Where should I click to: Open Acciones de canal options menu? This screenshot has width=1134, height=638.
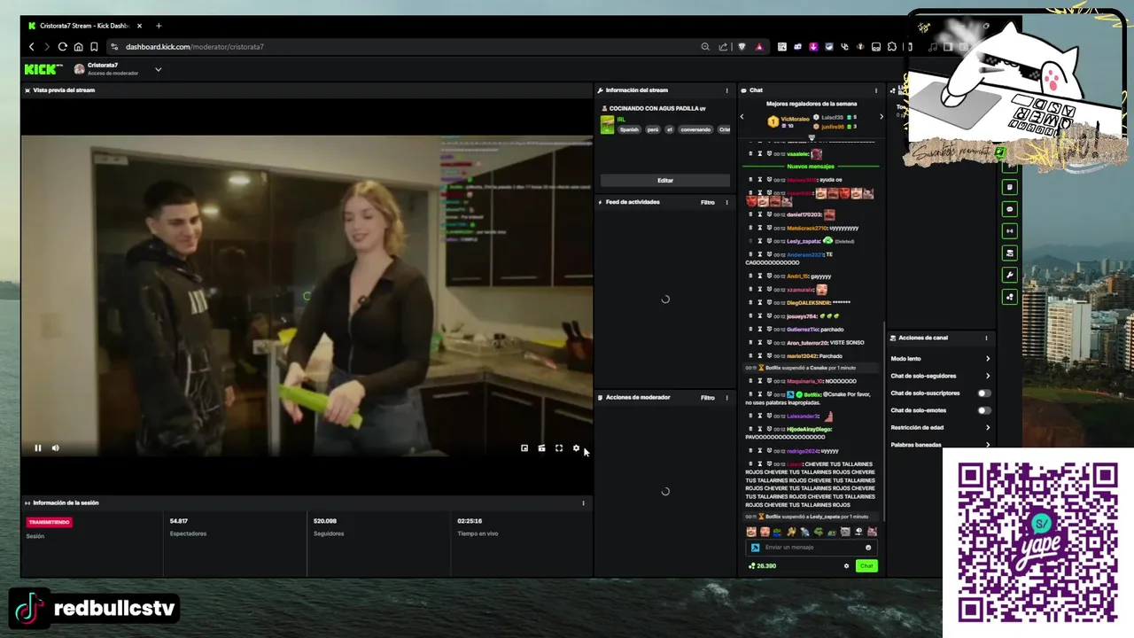click(x=986, y=338)
